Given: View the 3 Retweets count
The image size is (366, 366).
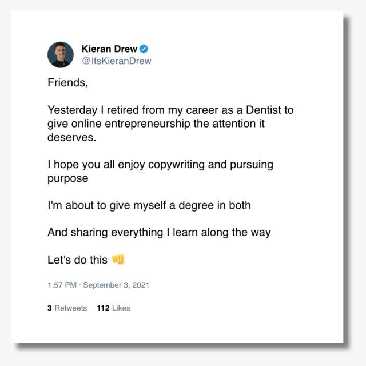Looking at the screenshot, I should tap(67, 308).
